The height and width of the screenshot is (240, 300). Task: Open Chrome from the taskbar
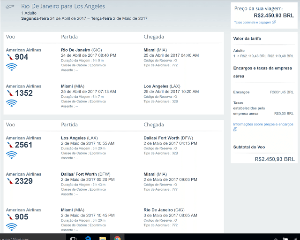(x=117, y=238)
